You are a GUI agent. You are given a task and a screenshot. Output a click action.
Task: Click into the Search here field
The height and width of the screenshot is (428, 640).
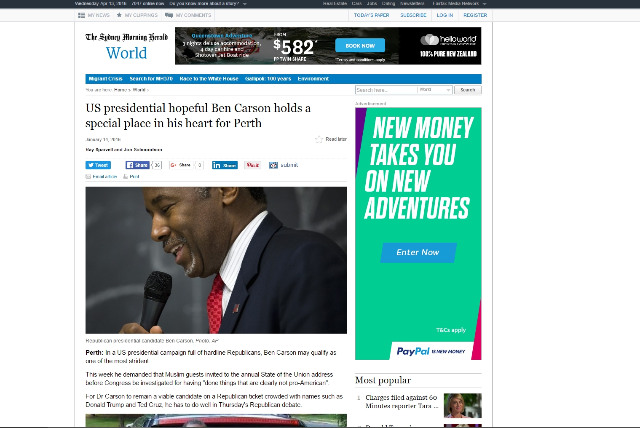click(386, 90)
